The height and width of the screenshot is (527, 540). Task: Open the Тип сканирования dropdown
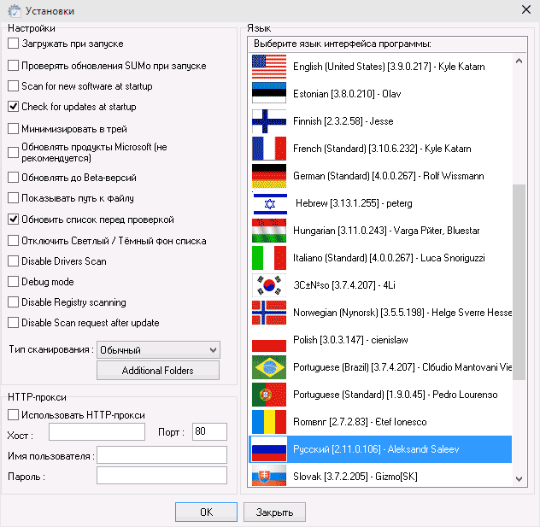[158, 350]
